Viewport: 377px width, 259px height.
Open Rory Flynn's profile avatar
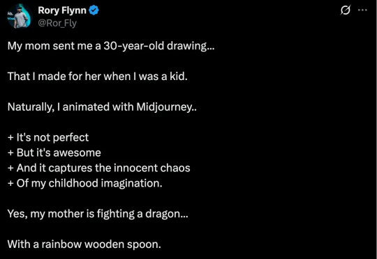click(x=20, y=16)
